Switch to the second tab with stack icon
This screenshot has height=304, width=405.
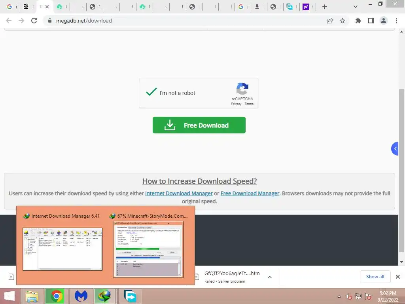26,7
